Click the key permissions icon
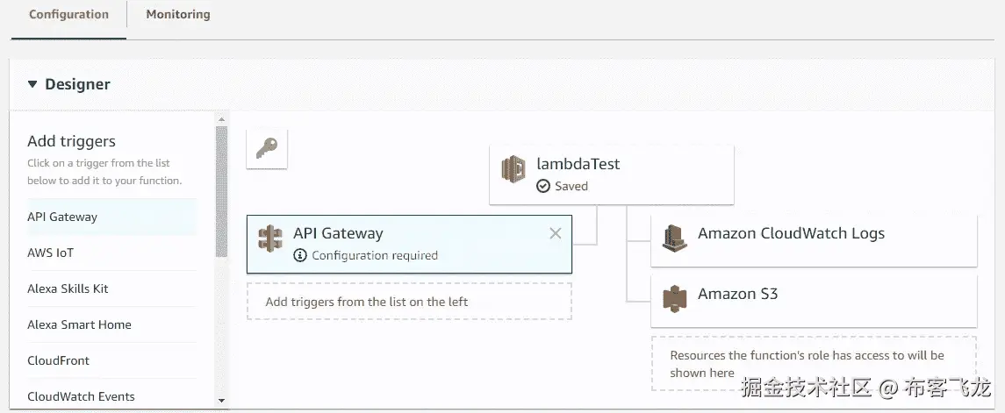 click(267, 149)
